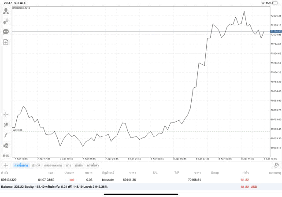Screen dimensions: 282x197
Task: Open the บันทึก (Journal) tab
Action: tap(79, 165)
